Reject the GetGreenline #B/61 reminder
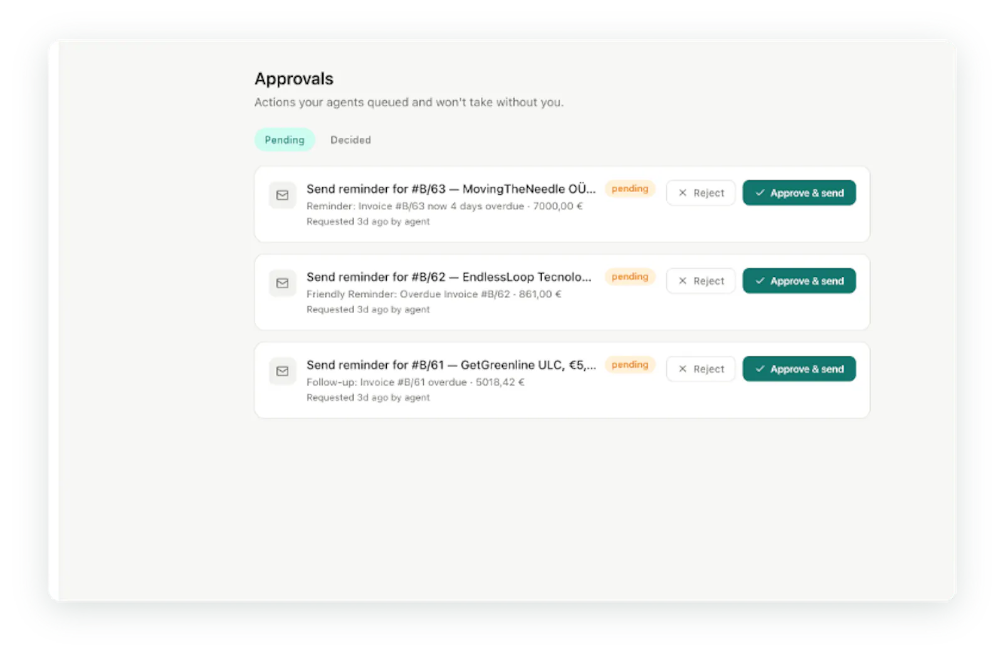The image size is (1003, 657). 700,369
